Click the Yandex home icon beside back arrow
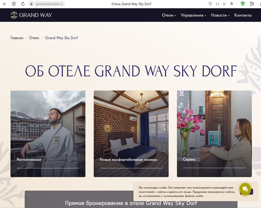Viewport: 261px width, 208px height. pos(14,4)
